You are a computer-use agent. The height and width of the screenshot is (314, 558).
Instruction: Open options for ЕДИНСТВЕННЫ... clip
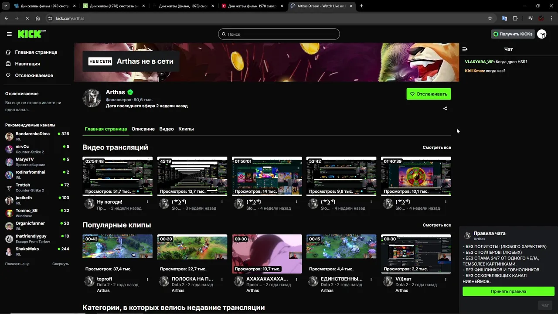(x=371, y=279)
